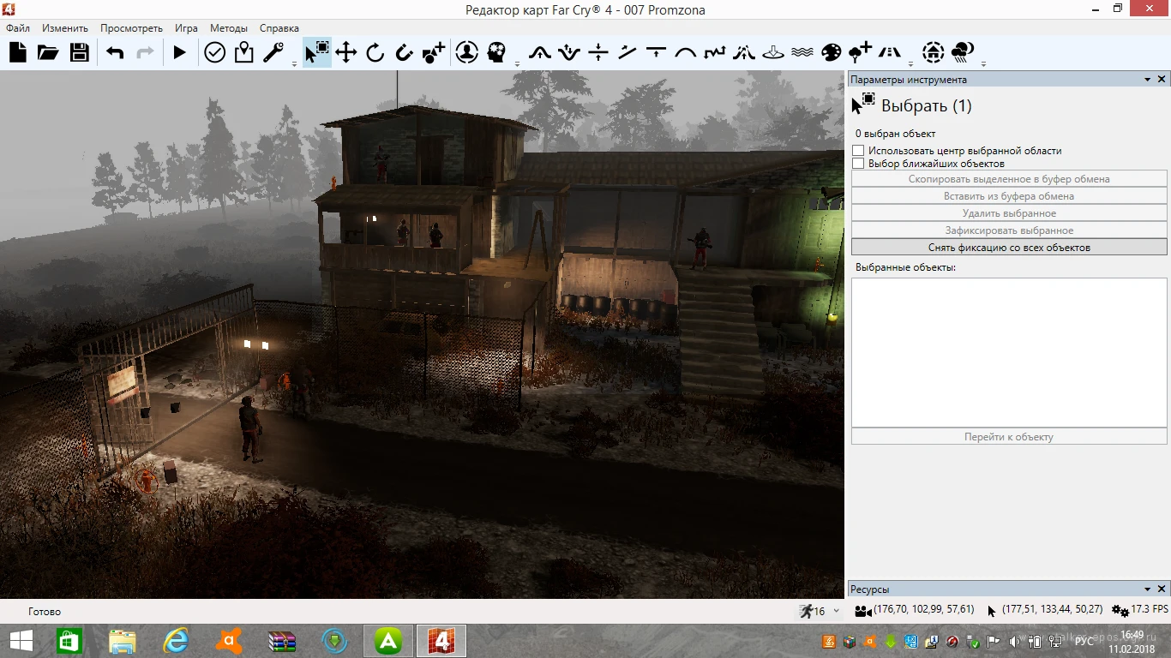The width and height of the screenshot is (1171, 658).
Task: Expand the first toolbar overflow arrow after the wrench
Action: pos(294,63)
